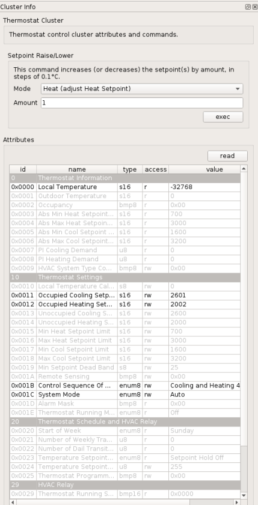Viewport: 258px width, 505px height.
Task: Click the Amount input field
Action: (x=142, y=103)
